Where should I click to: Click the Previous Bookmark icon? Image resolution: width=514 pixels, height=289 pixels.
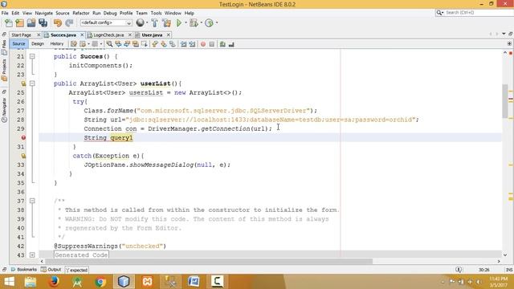pyautogui.click(x=155, y=44)
